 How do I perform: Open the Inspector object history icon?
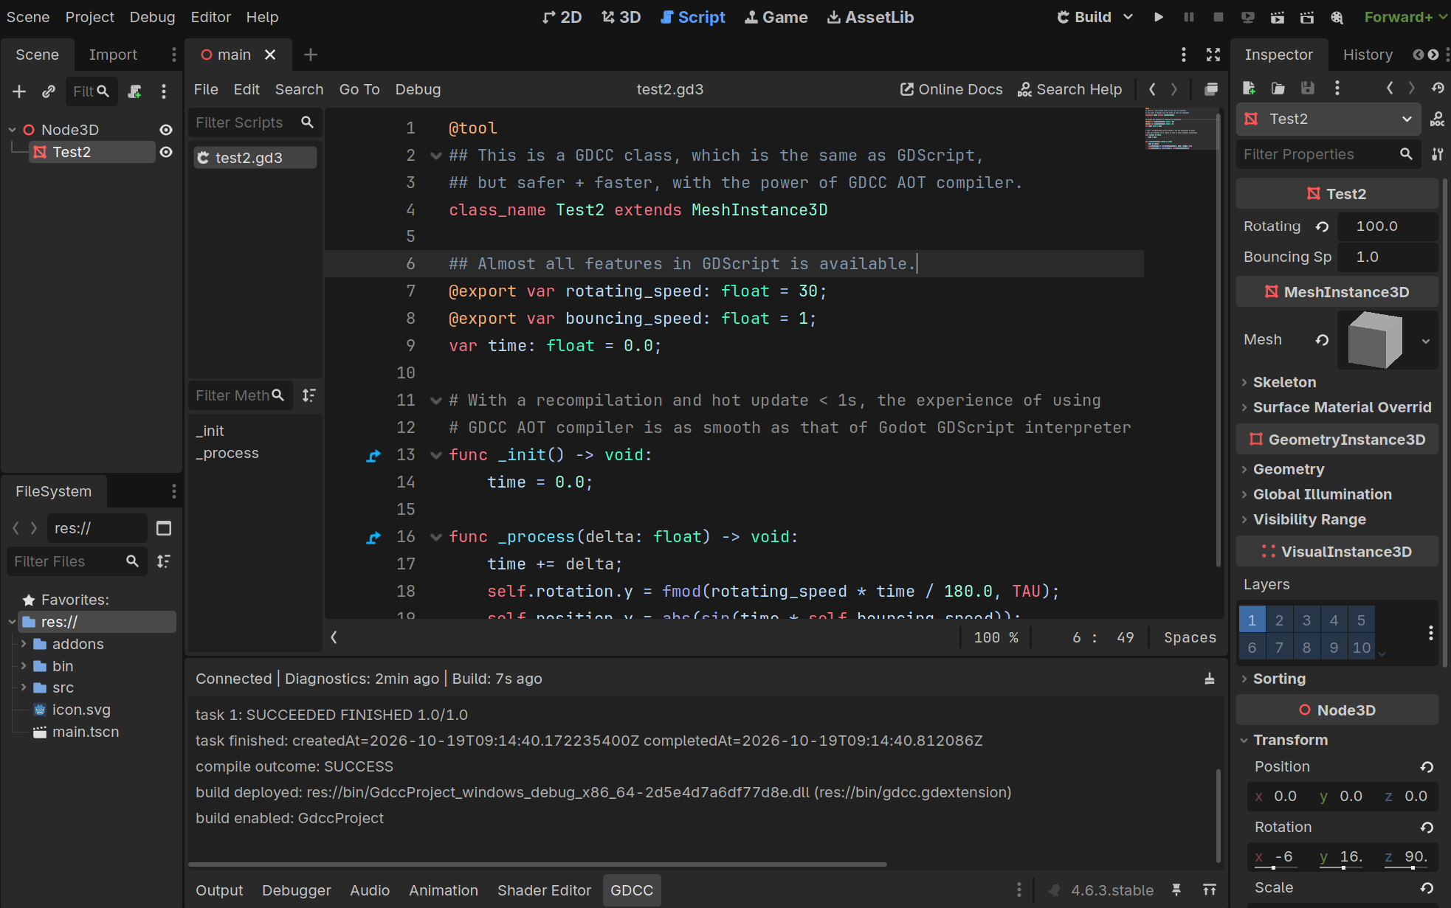tap(1438, 89)
